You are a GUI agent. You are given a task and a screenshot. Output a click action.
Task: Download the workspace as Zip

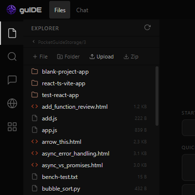[131, 57]
